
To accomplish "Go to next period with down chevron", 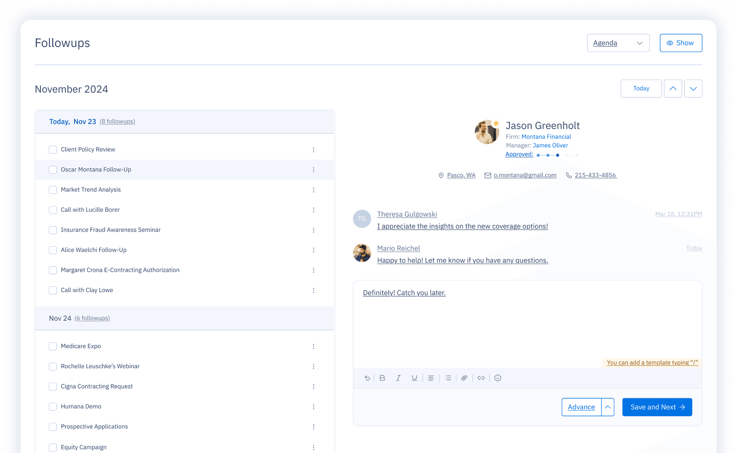I will 693,89.
